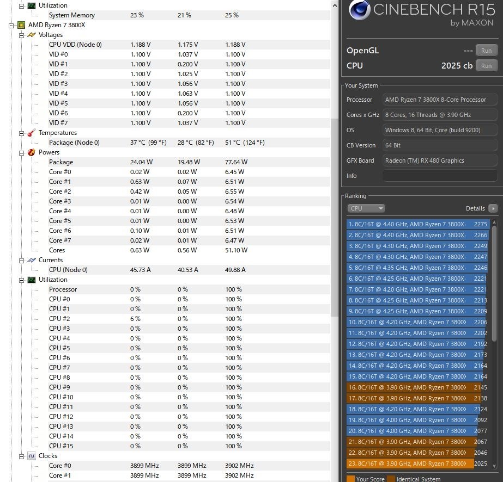Collapse the Powers tree branch
Screen dimensions: 503x482
point(21,153)
